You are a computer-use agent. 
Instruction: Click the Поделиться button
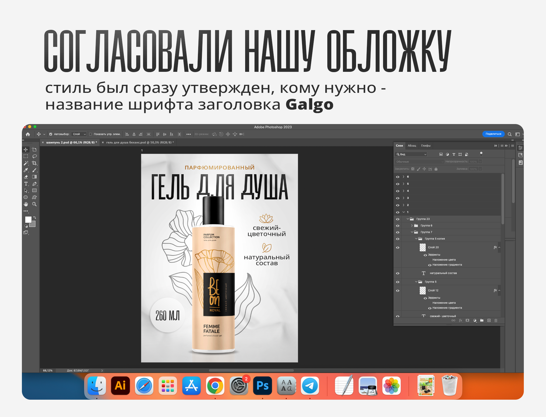tap(493, 134)
